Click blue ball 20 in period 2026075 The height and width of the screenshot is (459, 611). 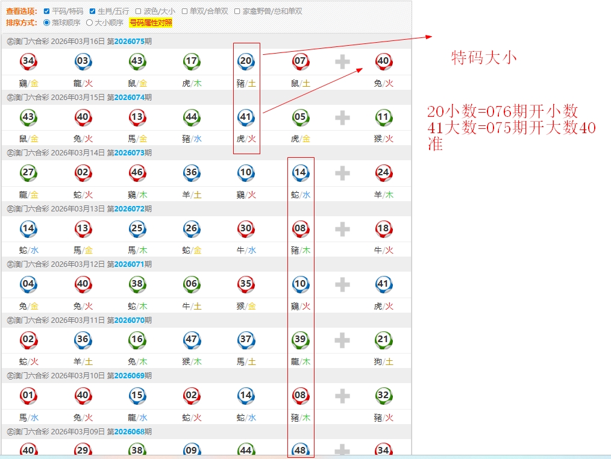[x=246, y=61]
